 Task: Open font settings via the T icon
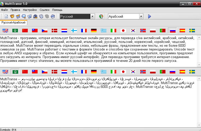pos(30,16)
